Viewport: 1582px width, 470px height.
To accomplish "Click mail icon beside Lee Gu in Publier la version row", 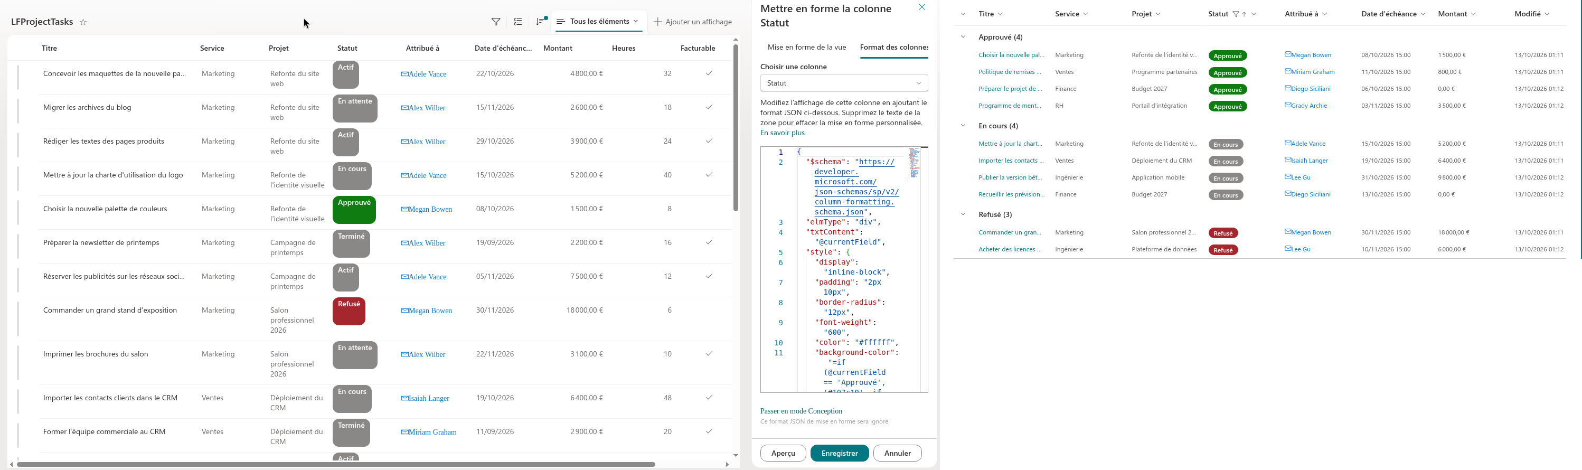I will pos(1288,177).
